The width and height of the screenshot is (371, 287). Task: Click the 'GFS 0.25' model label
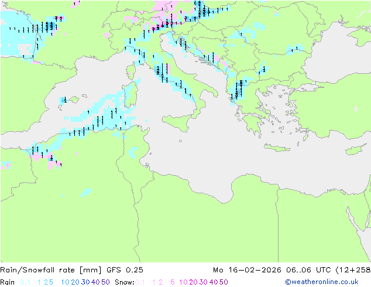coord(125,270)
